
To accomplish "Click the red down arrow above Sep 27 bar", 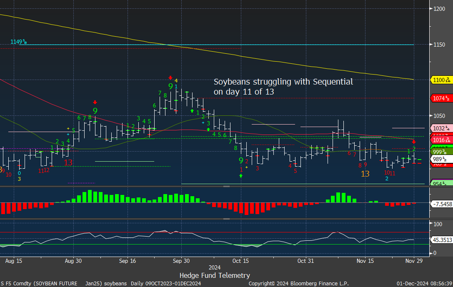I will point(170,77).
